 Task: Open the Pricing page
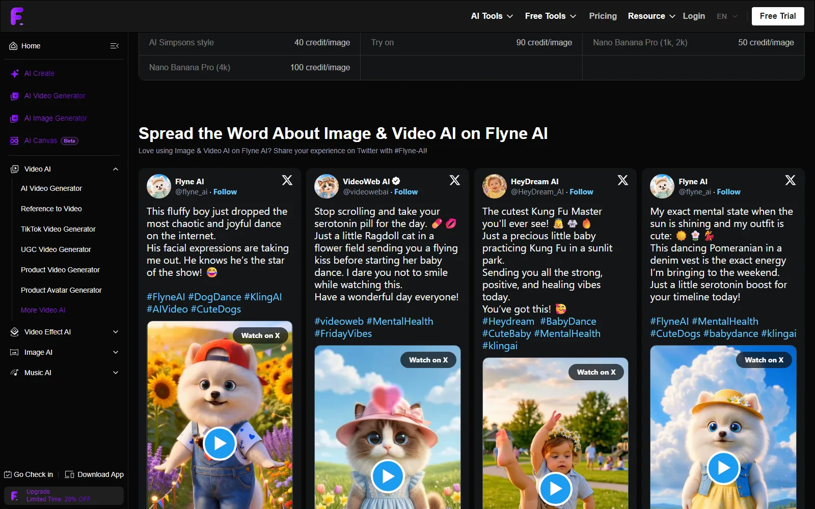[x=603, y=16]
